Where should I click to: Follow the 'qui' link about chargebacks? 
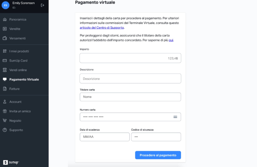tap(171, 40)
